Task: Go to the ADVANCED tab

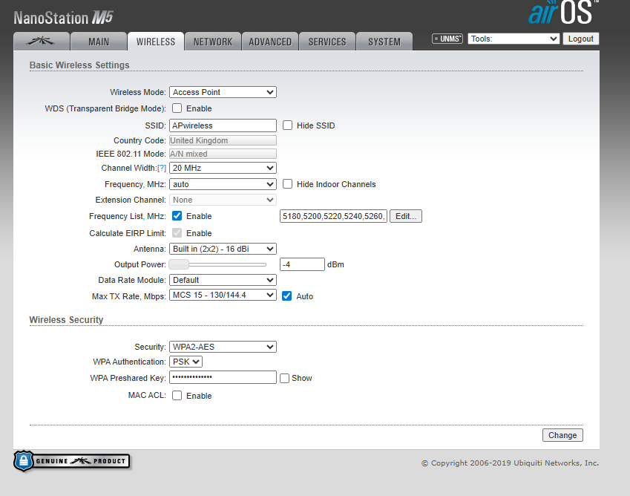Action: (x=270, y=42)
